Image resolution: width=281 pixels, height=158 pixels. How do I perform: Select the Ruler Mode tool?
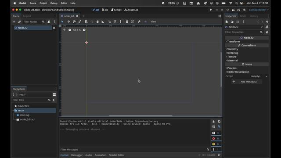tap(103, 22)
